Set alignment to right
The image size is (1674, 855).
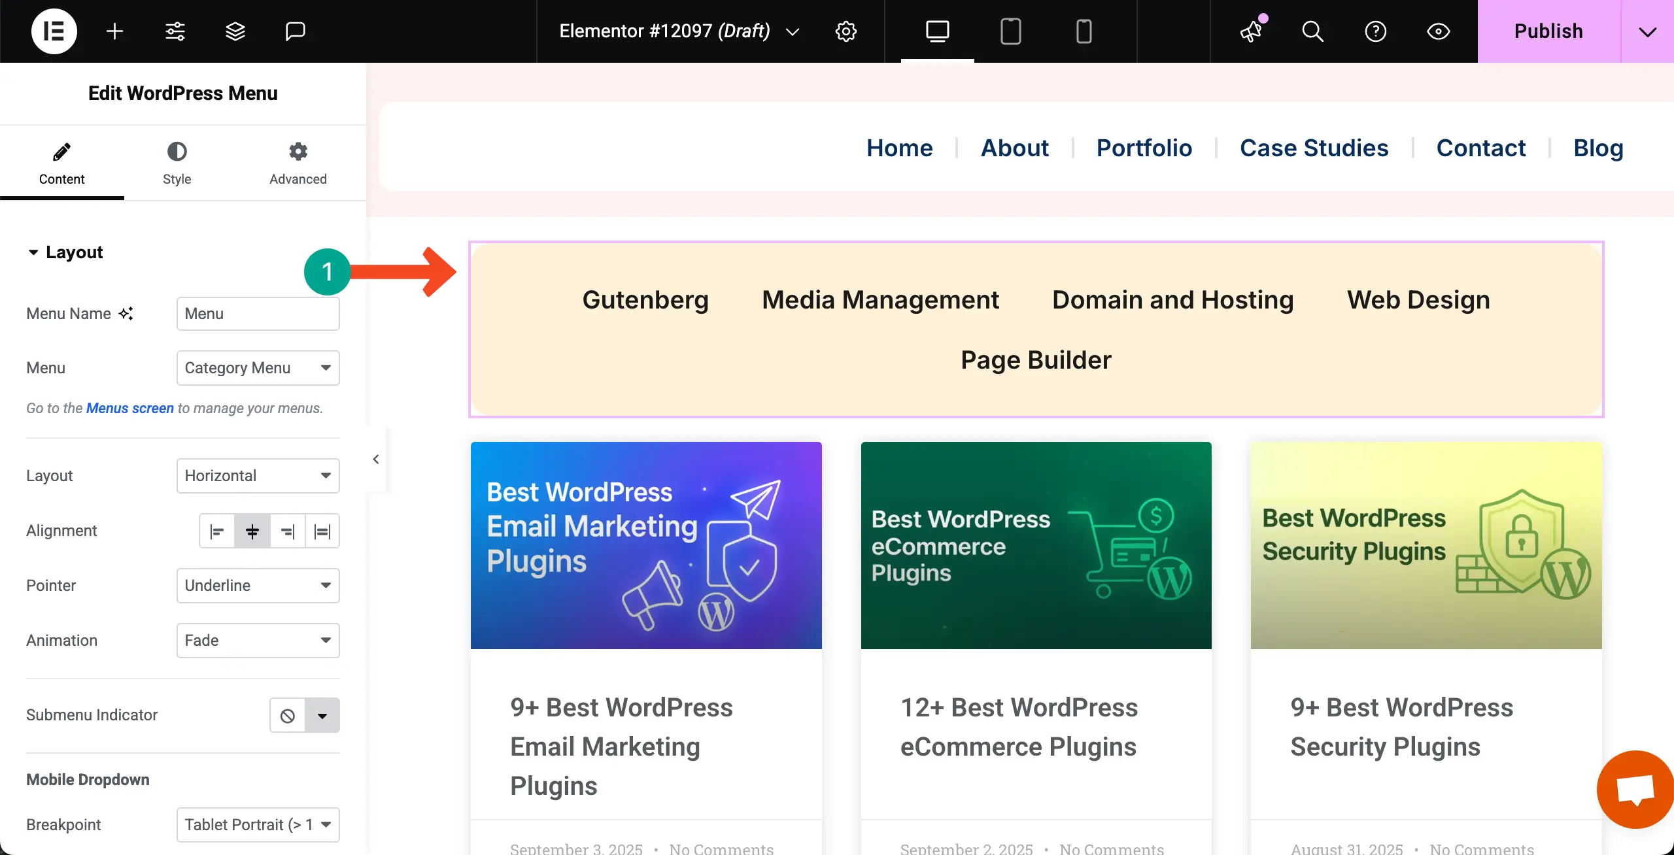[288, 531]
